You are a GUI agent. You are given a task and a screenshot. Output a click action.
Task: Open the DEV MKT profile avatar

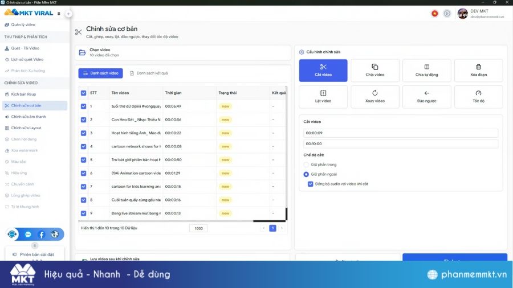point(462,14)
